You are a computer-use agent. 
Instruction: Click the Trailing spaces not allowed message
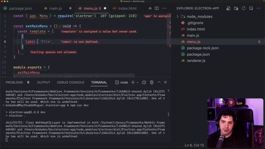(53, 52)
